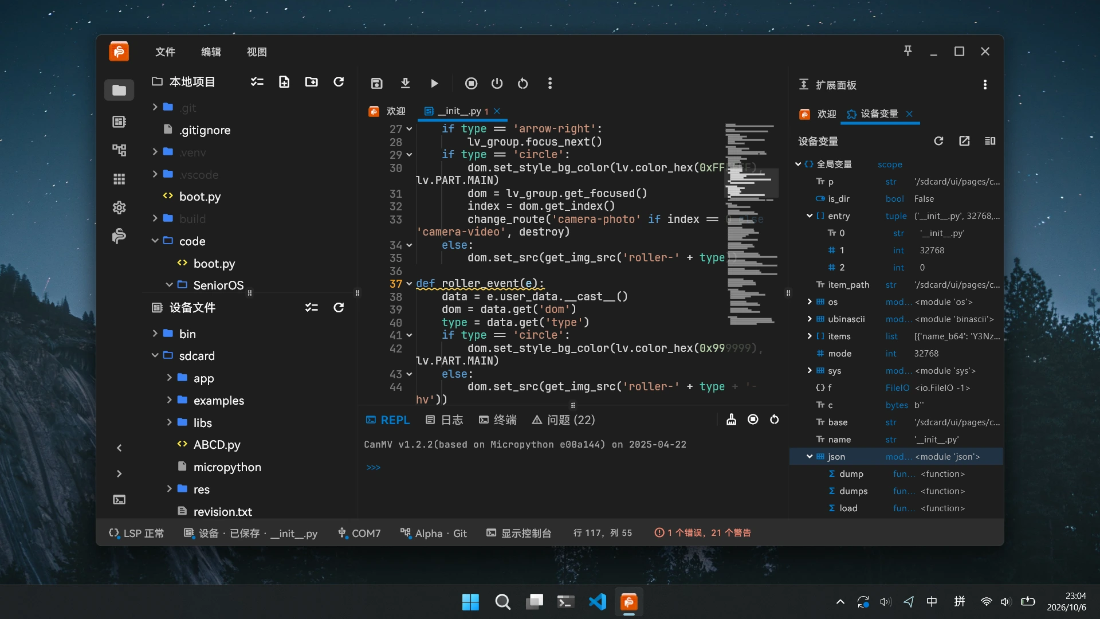
Task: Run the script with the play button
Action: tap(434, 84)
